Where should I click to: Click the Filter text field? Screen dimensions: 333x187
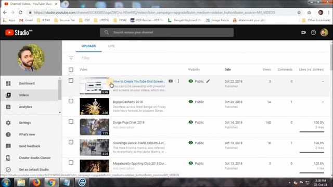tap(86, 58)
